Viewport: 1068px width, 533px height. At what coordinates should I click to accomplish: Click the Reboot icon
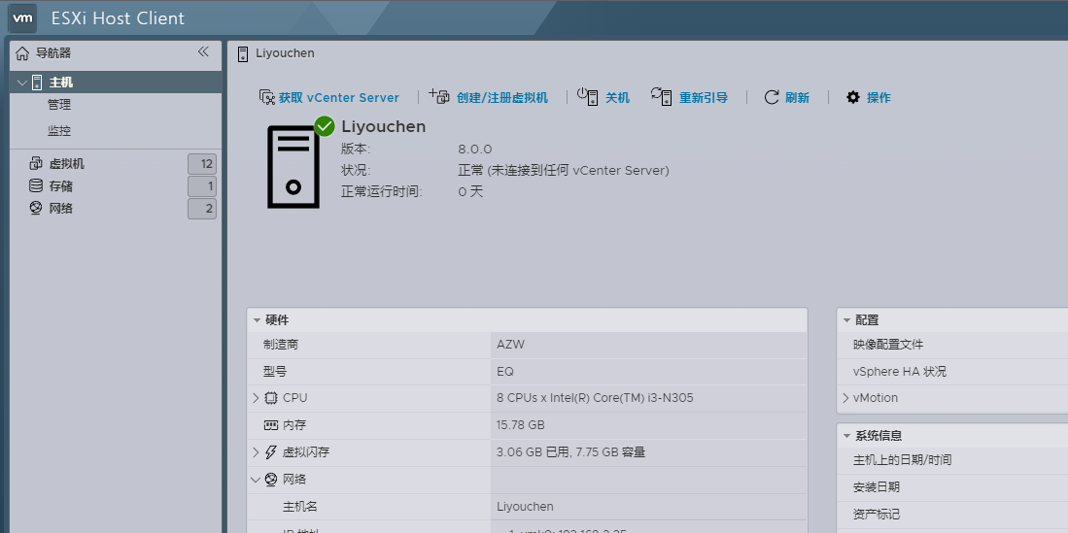pos(662,97)
